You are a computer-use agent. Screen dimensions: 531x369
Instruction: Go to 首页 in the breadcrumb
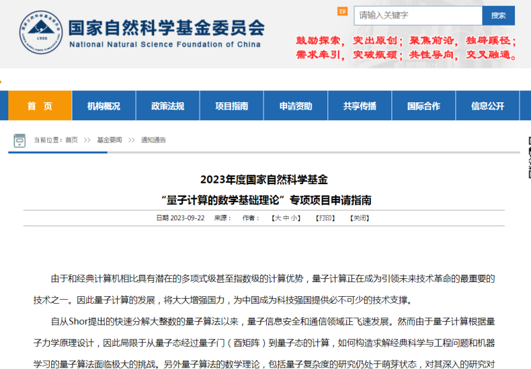71,140
